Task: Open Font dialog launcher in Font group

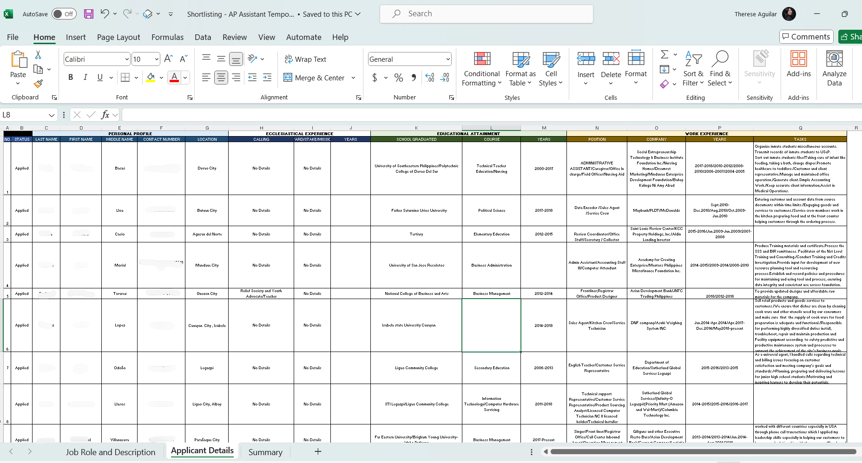Action: (190, 98)
